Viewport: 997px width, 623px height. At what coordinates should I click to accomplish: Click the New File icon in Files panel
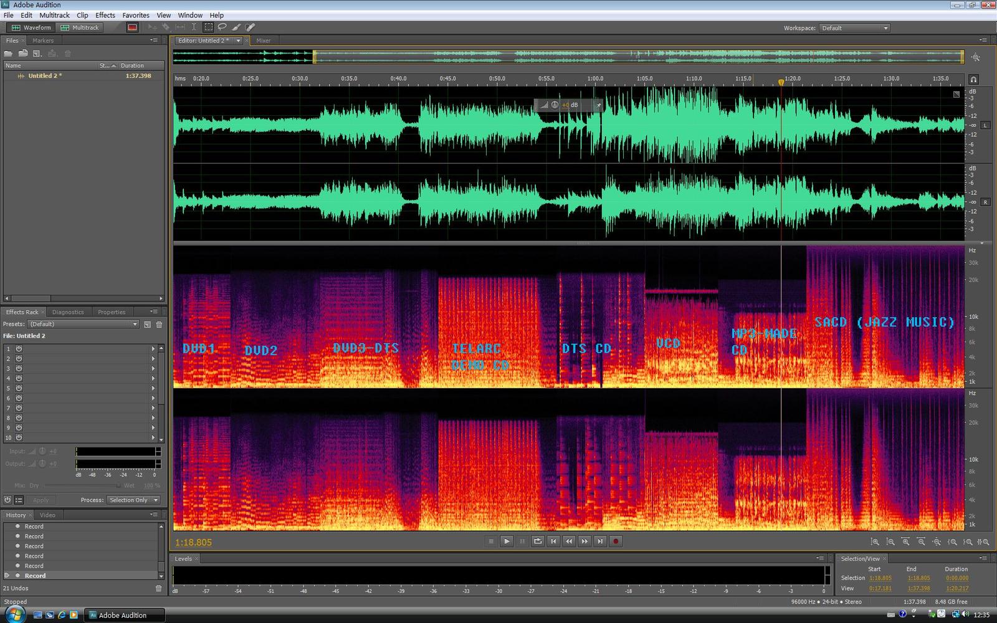37,54
